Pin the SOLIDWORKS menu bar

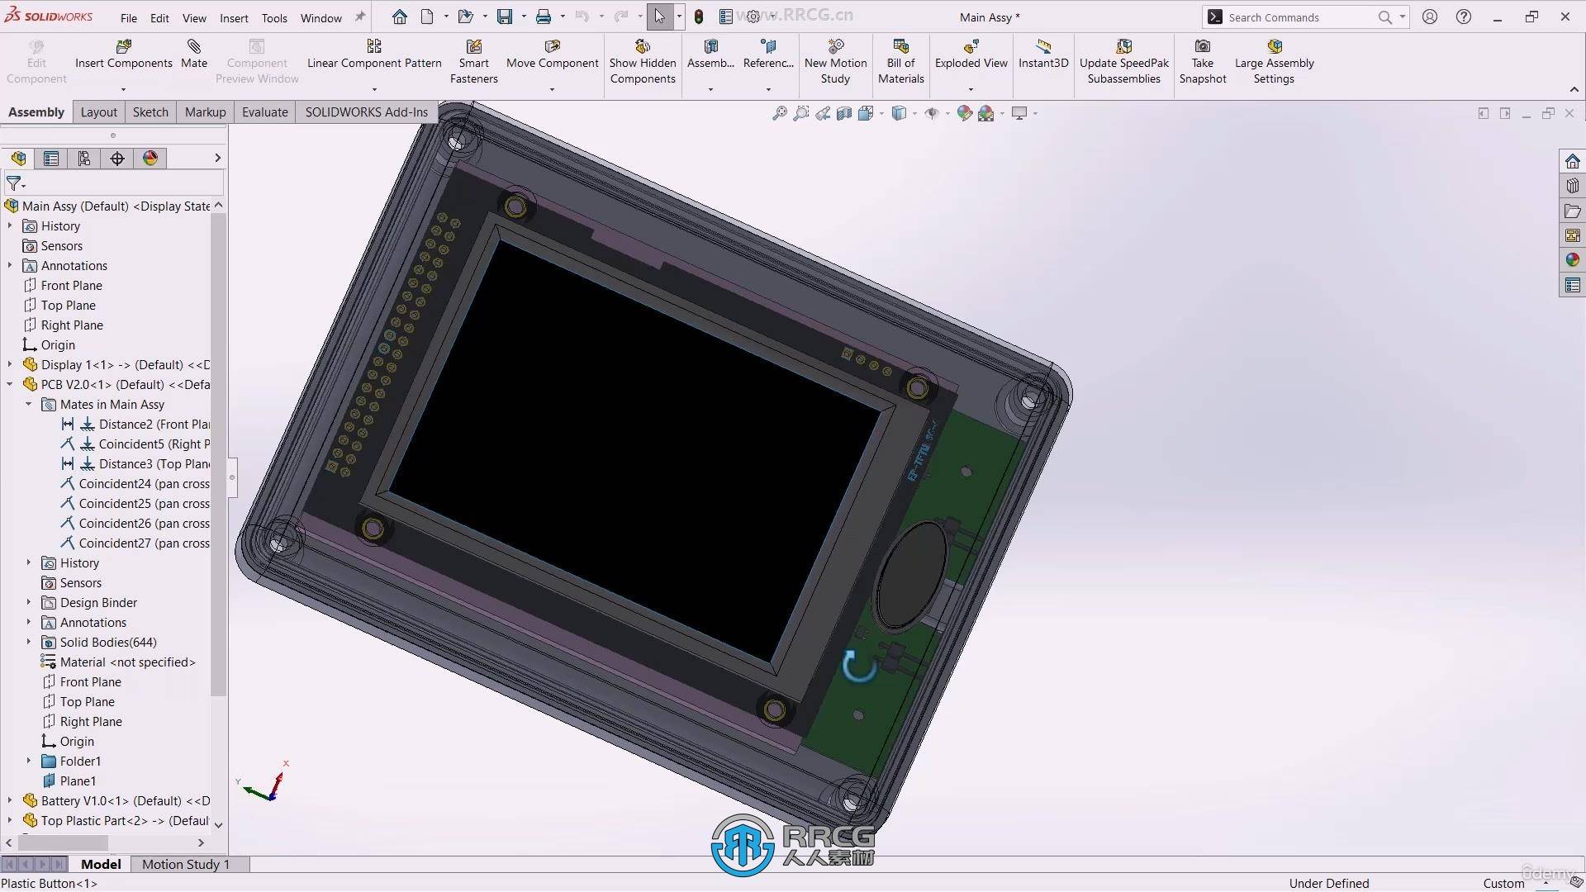(360, 17)
